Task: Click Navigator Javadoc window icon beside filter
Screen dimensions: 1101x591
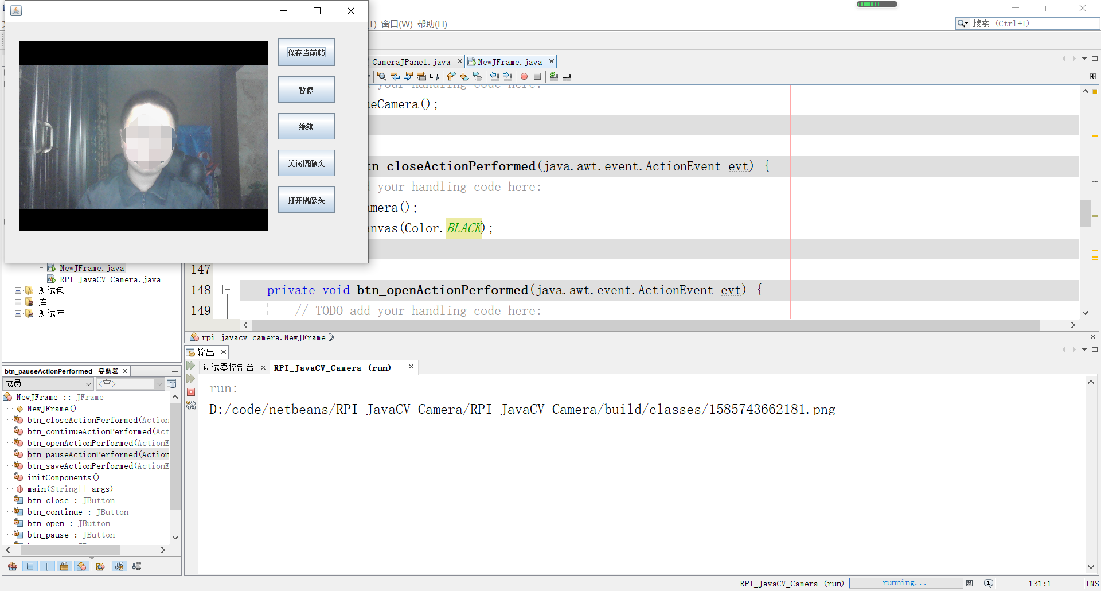Action: [x=171, y=383]
